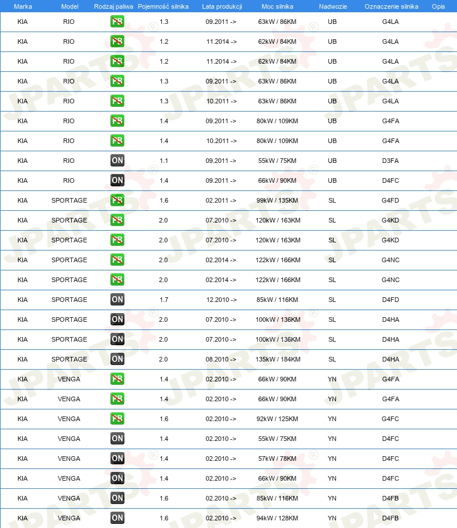The width and height of the screenshot is (457, 528).
Task: Select the G4FC engine code cell
Action: tap(390, 419)
